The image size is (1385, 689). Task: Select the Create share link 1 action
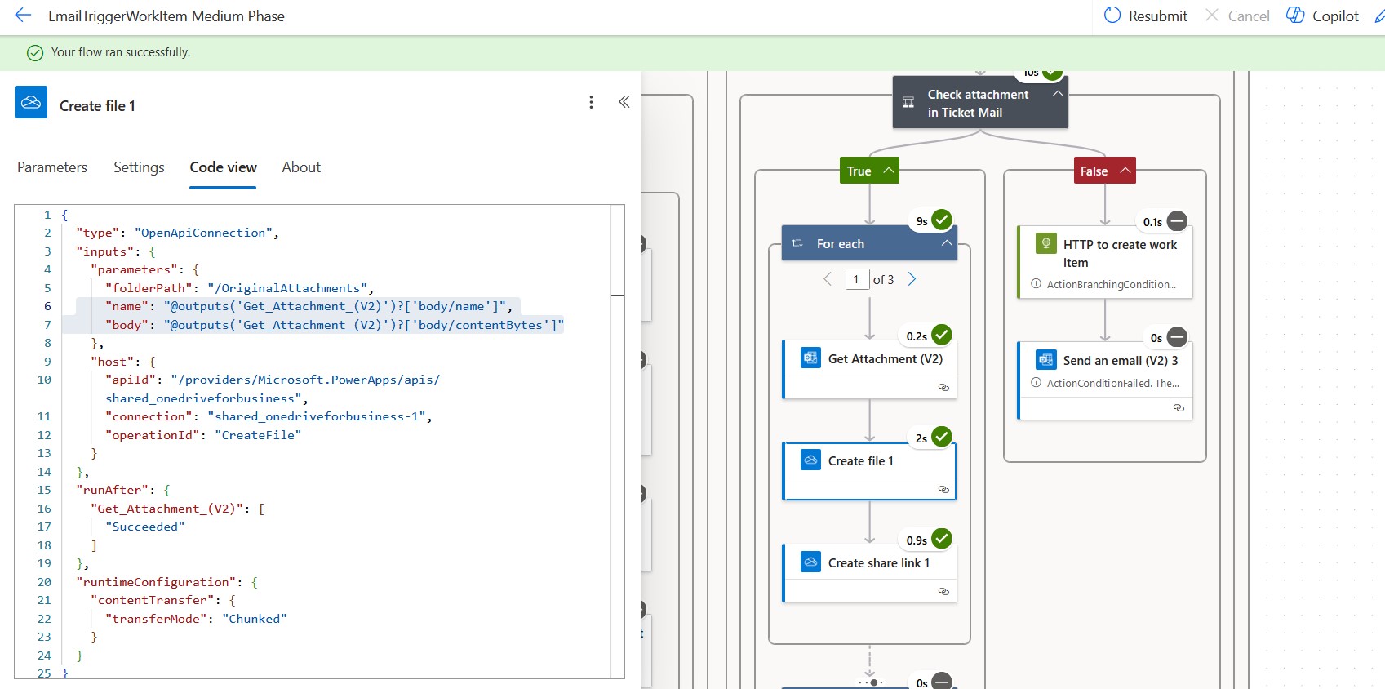[869, 573]
